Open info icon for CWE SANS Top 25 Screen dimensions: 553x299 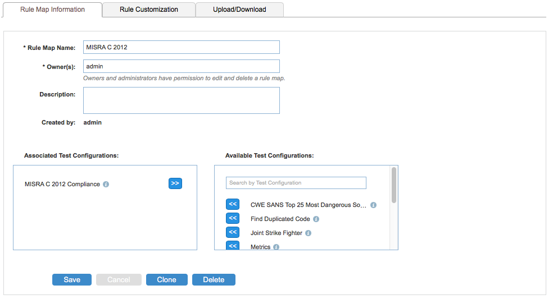374,205
